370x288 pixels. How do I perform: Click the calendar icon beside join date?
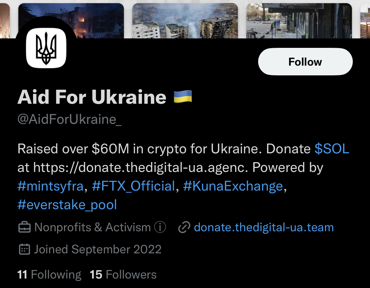[x=25, y=249]
